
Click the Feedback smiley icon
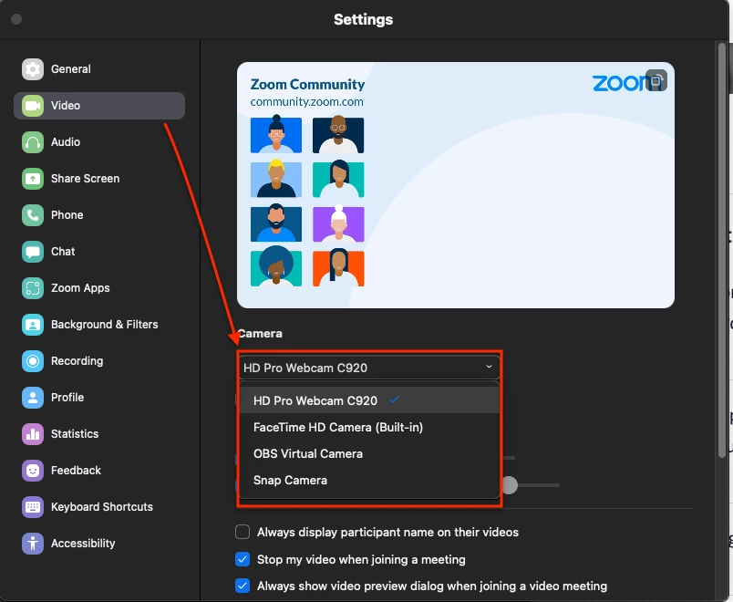pyautogui.click(x=33, y=471)
